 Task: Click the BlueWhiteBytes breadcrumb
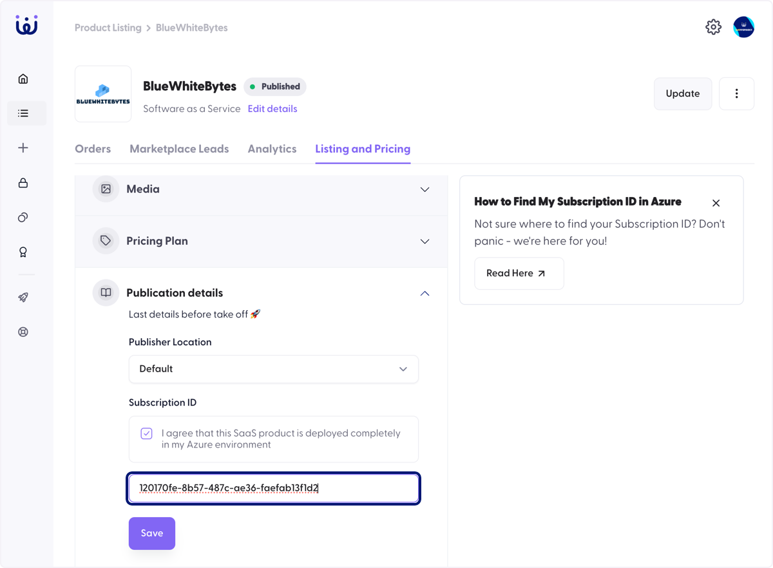[192, 28]
